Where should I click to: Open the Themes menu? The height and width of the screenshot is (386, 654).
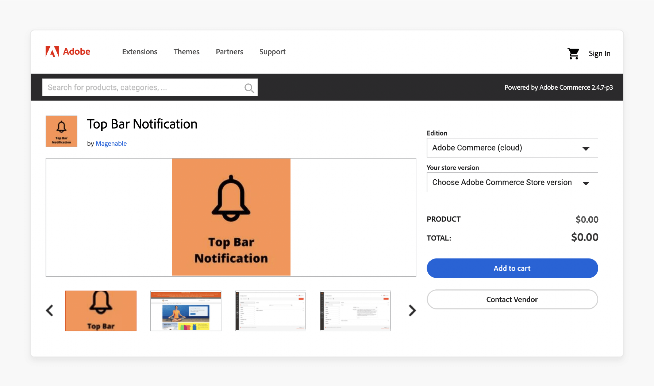pyautogui.click(x=186, y=52)
